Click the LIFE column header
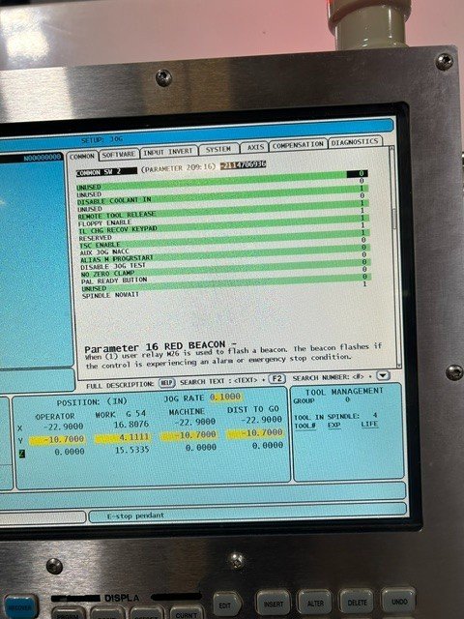464x619 pixels. 369,424
